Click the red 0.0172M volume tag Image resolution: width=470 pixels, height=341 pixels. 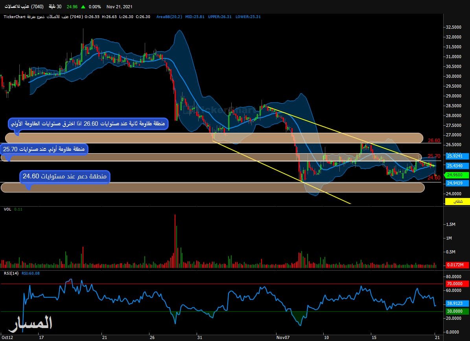pos(457,265)
